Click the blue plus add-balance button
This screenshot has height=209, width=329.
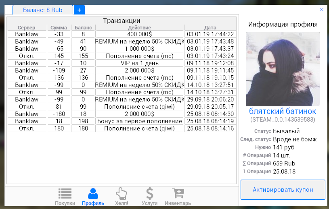[79, 10]
